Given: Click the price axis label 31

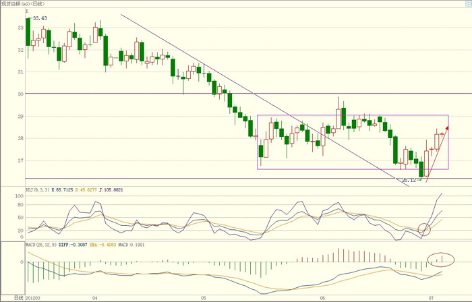Looking at the screenshot, I should point(20,72).
